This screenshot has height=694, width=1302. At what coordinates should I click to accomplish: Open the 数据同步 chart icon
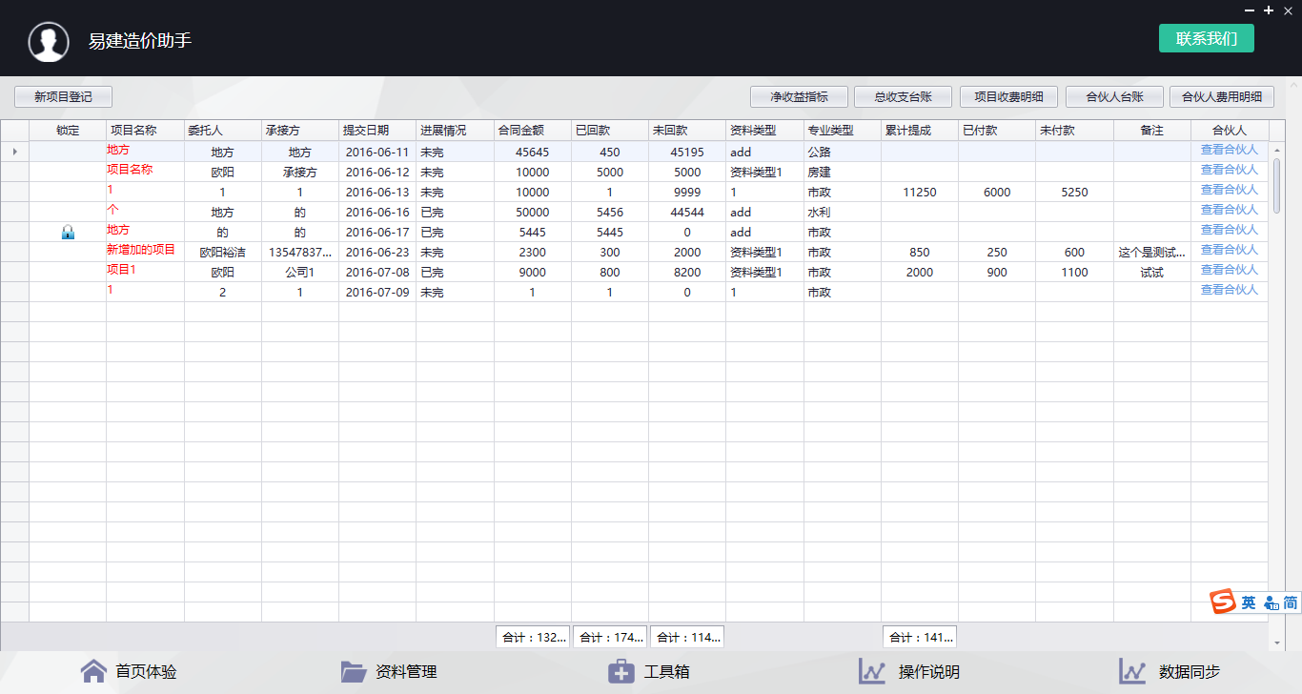1132,671
